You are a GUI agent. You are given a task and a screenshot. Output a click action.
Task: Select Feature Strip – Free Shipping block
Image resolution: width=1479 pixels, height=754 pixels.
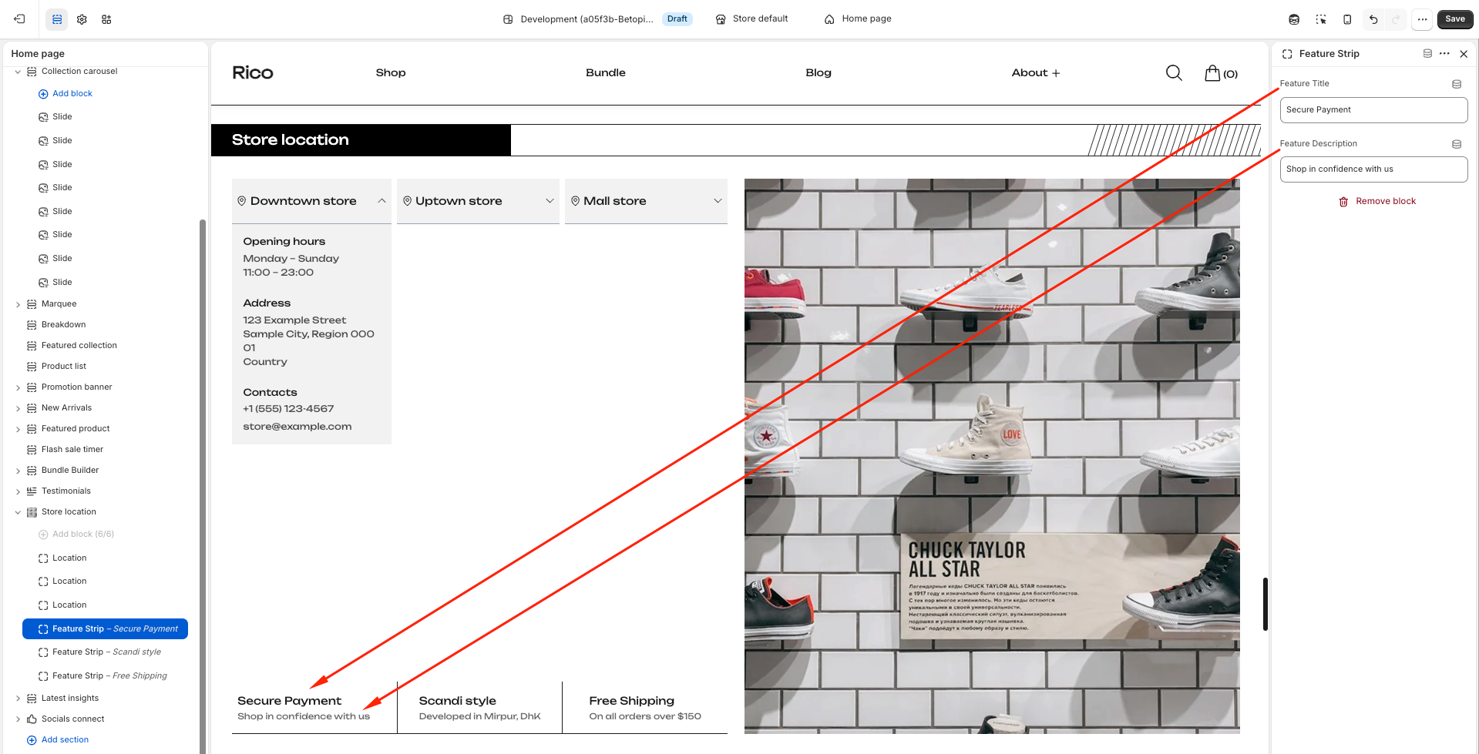point(105,676)
